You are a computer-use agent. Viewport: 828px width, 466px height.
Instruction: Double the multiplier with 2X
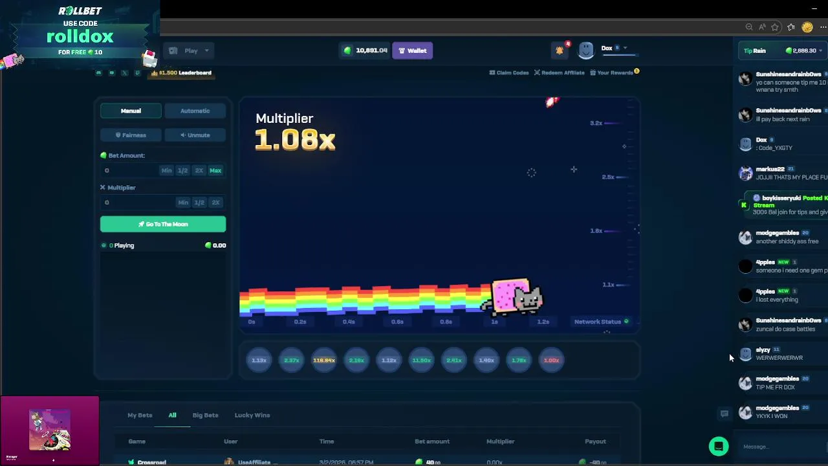pos(215,203)
